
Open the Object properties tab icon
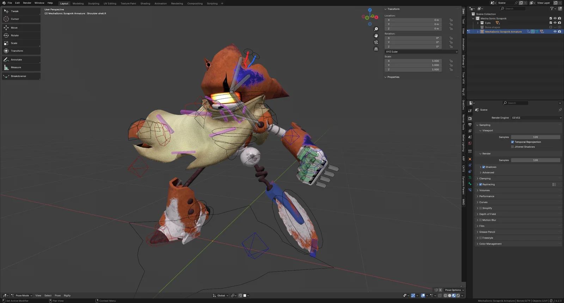click(x=470, y=159)
